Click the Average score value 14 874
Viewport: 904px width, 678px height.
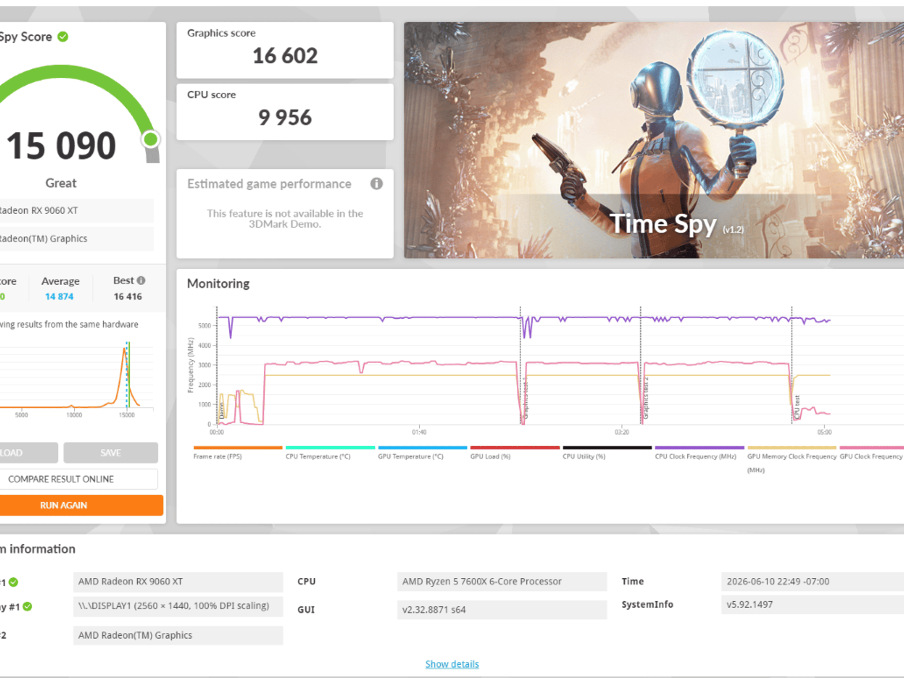[59, 297]
